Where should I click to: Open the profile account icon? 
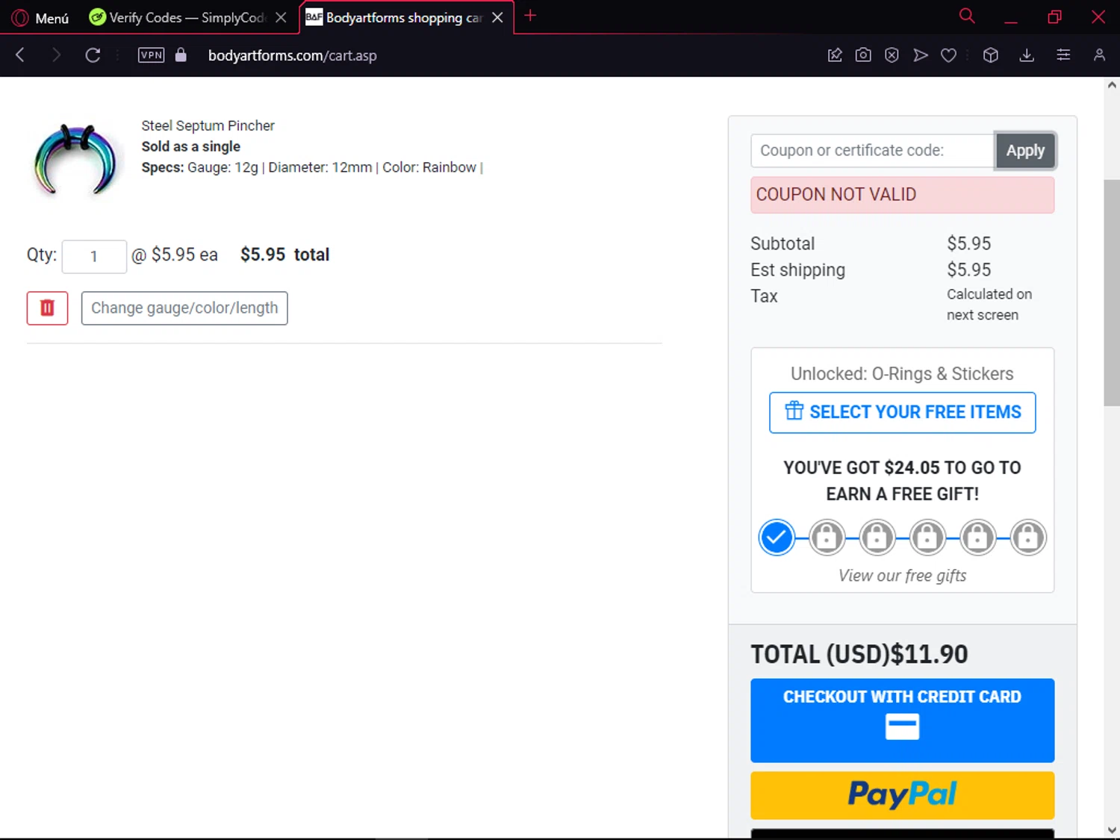click(1099, 55)
